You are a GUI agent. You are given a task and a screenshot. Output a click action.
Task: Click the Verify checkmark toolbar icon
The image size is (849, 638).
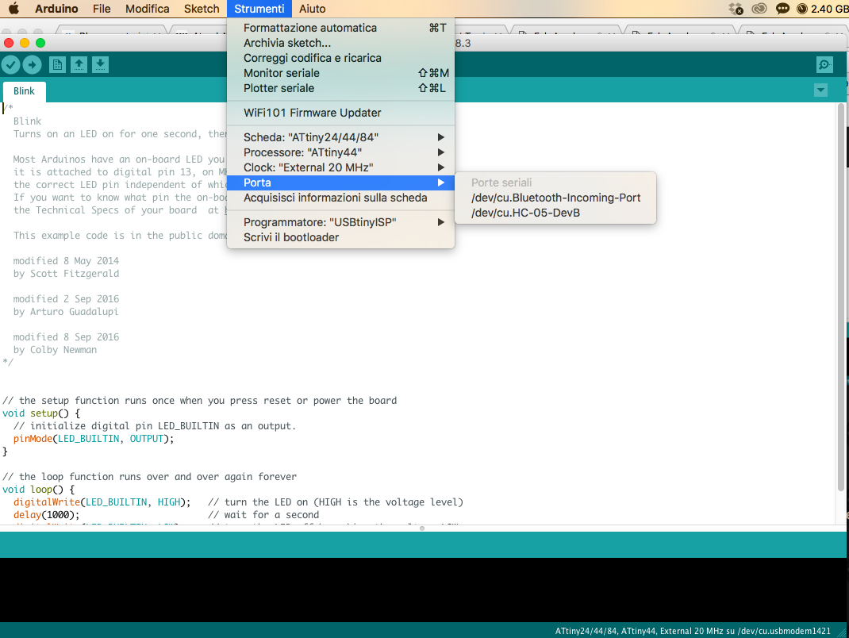pos(11,65)
